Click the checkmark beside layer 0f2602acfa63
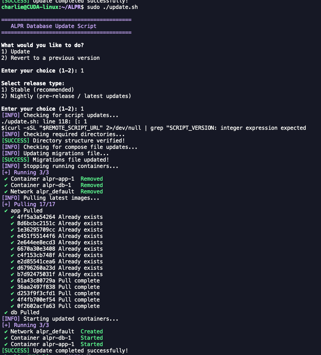This screenshot has height=355, width=321. point(12,306)
